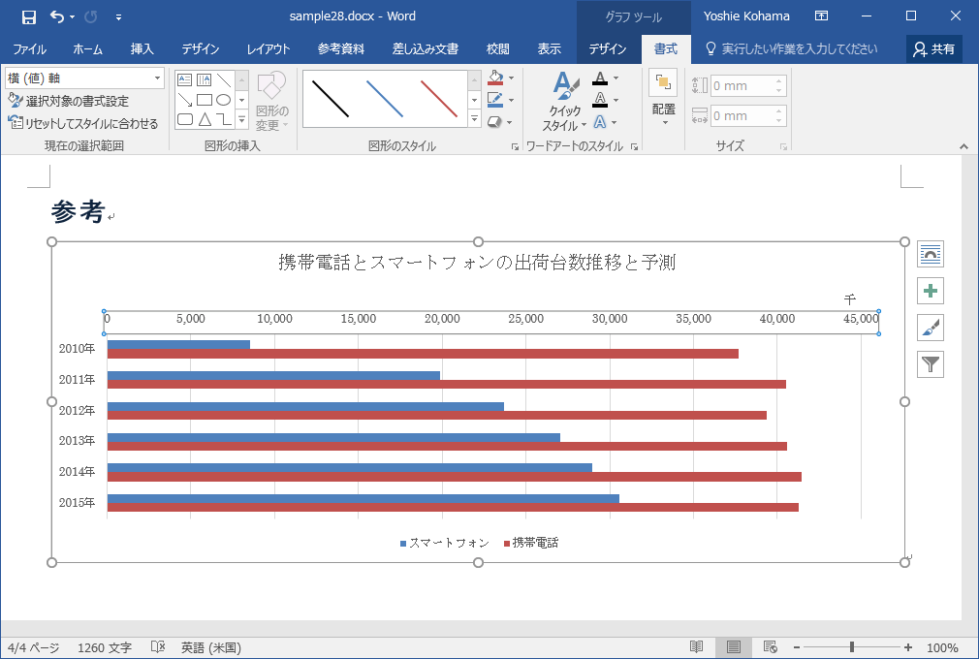This screenshot has height=659, width=979.
Task: Open the Chart Styles paintbrush button
Action: click(931, 329)
